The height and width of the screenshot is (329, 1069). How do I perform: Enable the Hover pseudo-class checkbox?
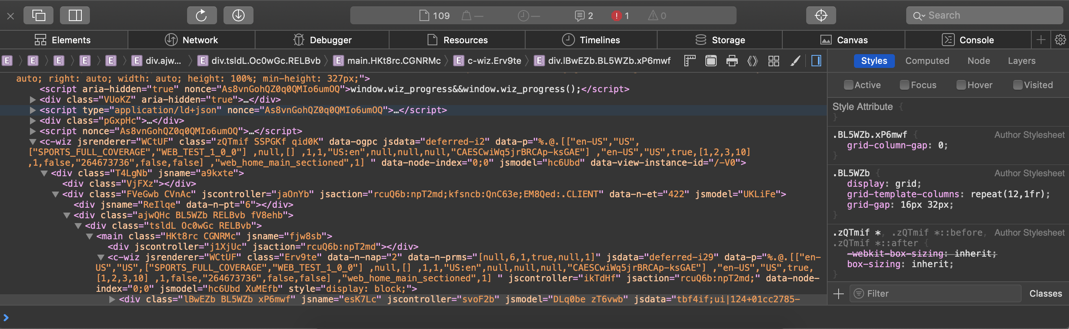961,85
